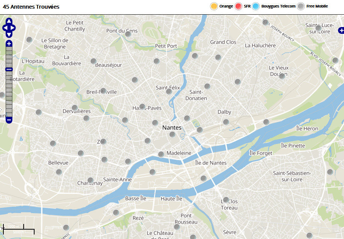The height and width of the screenshot is (239, 344).
Task: Click the antenna marker beside Madeleine
Action: pos(161,154)
